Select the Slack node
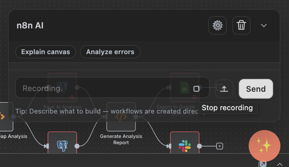This screenshot has height=167, width=289. tap(185, 145)
